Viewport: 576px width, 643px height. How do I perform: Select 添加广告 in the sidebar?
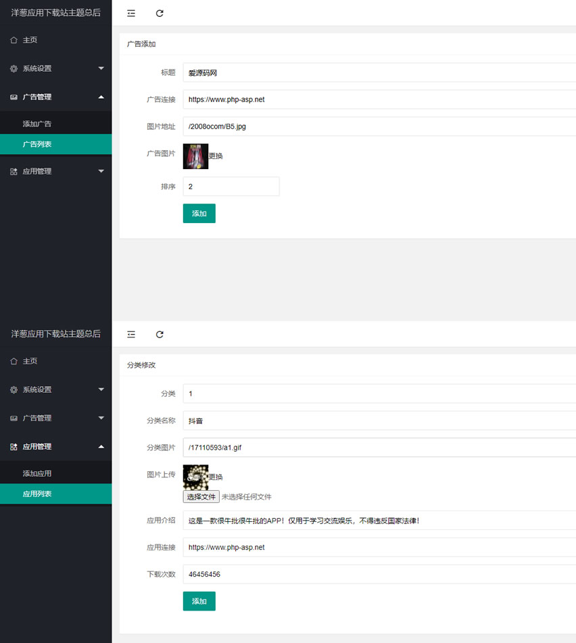point(37,124)
